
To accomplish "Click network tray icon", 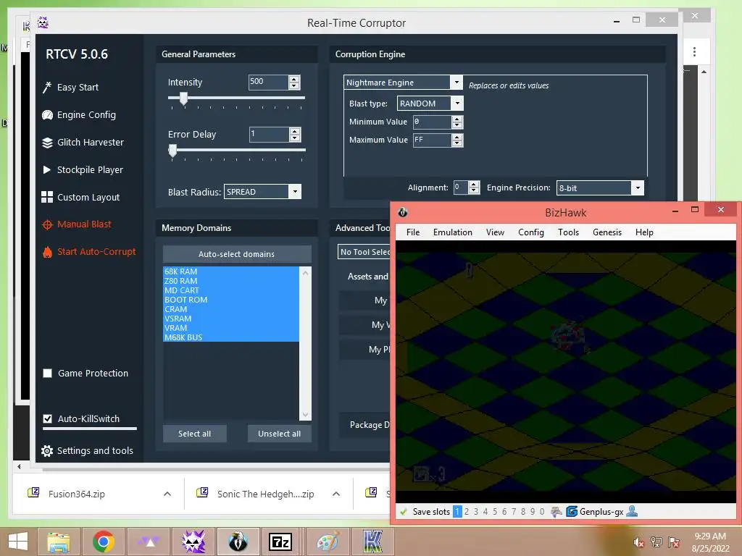I will coord(656,542).
